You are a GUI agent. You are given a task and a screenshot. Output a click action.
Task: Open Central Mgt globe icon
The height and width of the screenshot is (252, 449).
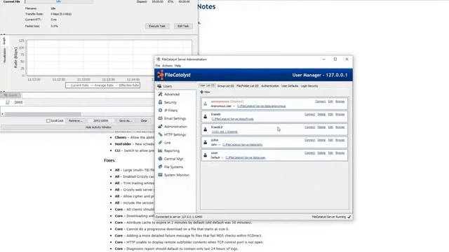tap(160, 159)
